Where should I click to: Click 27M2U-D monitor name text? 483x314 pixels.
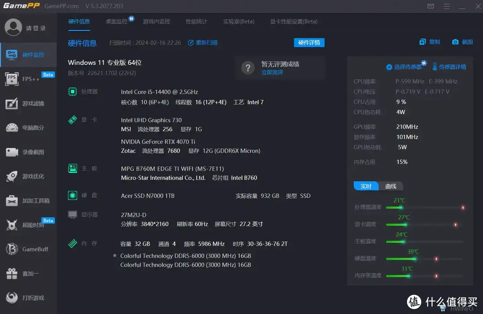coord(133,215)
